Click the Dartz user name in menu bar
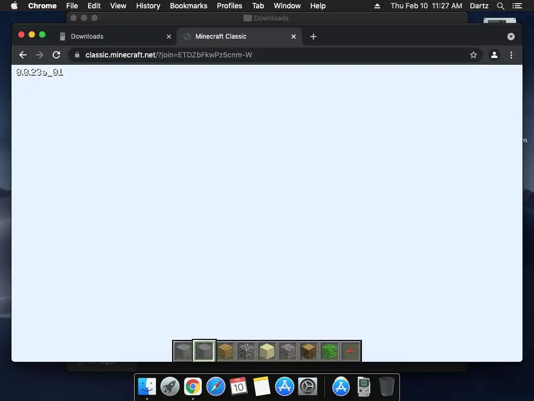 479,6
